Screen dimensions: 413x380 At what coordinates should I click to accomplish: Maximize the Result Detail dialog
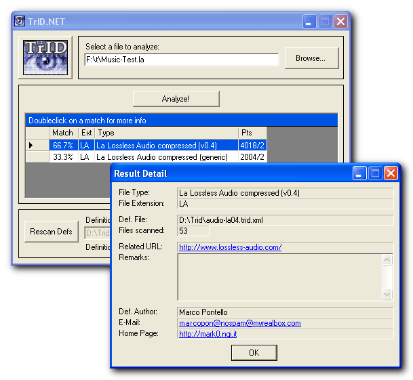[x=375, y=173]
